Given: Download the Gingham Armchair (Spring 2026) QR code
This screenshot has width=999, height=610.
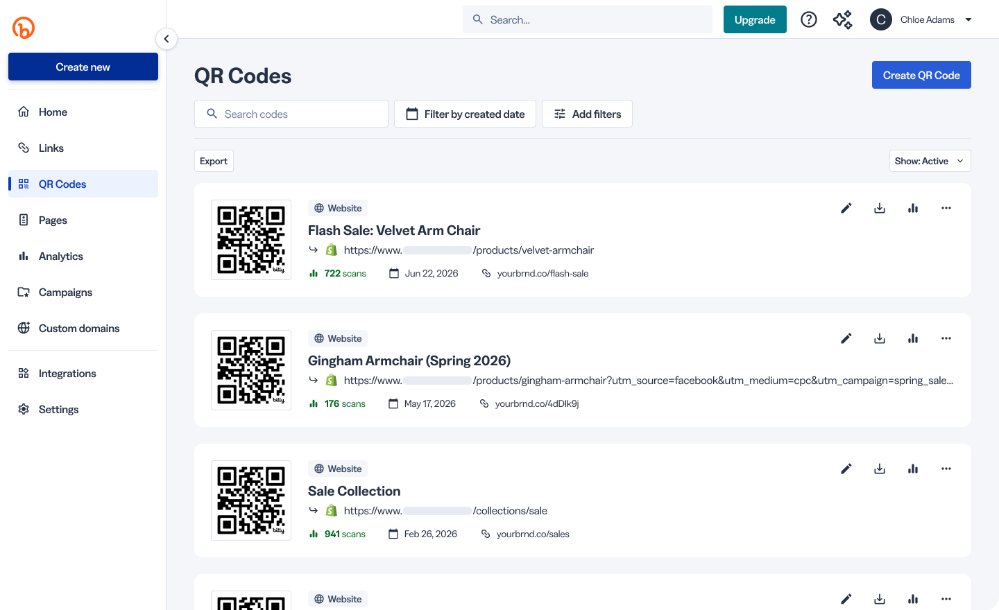Looking at the screenshot, I should (880, 338).
